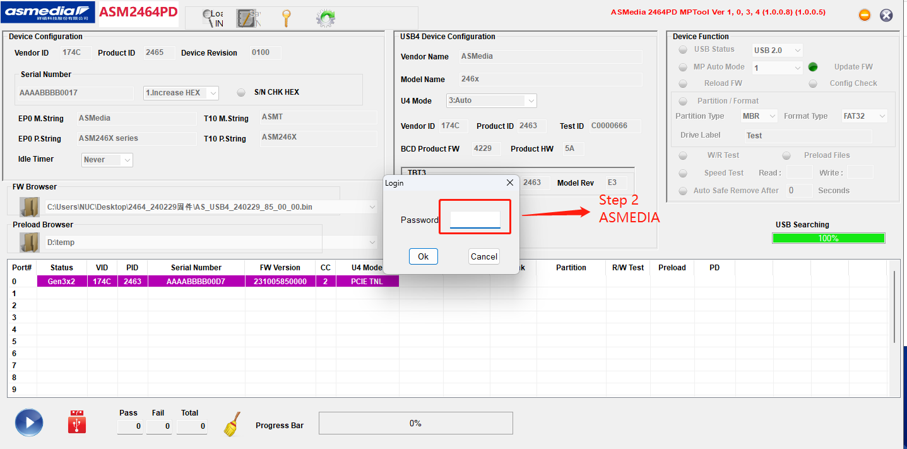Viewport: 907px width, 449px height.
Task: Click the PD column header
Action: click(x=714, y=268)
